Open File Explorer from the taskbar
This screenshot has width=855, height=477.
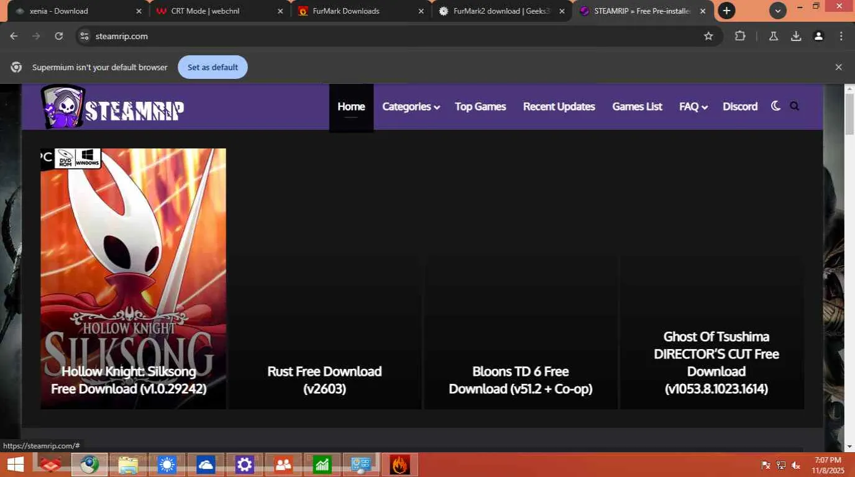point(128,465)
